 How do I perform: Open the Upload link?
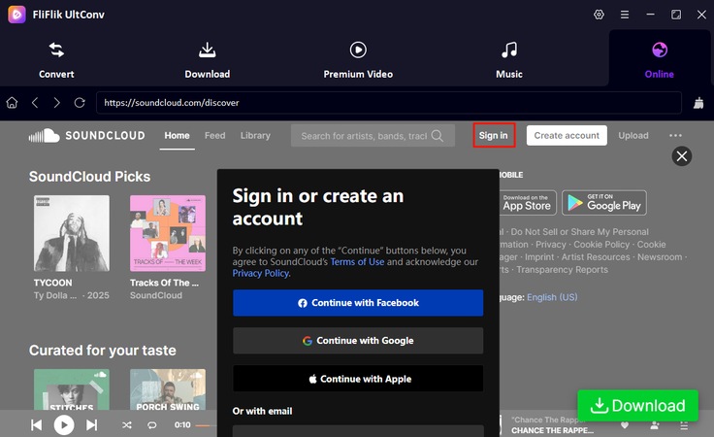pos(633,135)
